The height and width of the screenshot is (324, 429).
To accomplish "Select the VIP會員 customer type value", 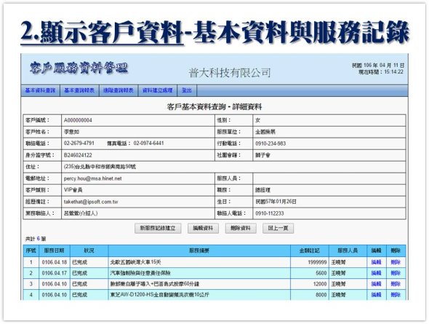I will pyautogui.click(x=73, y=190).
